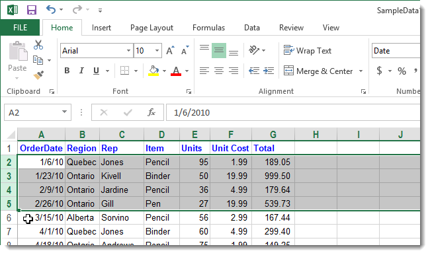Decrease font size with small A
Viewport: 430px width, 255px height.
point(185,51)
